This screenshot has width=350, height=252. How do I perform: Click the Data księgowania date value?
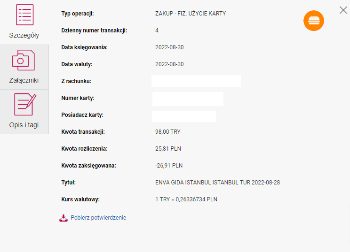point(169,47)
